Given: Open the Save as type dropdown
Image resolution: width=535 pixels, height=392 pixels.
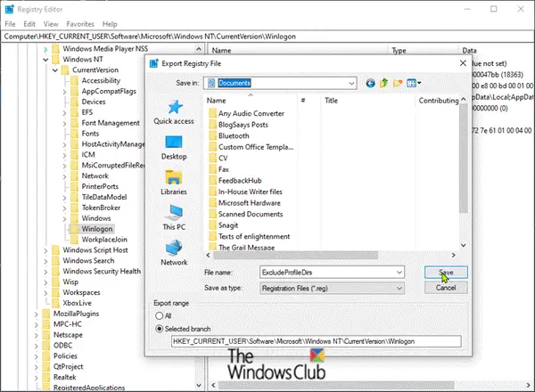Looking at the screenshot, I should pyautogui.click(x=399, y=289).
